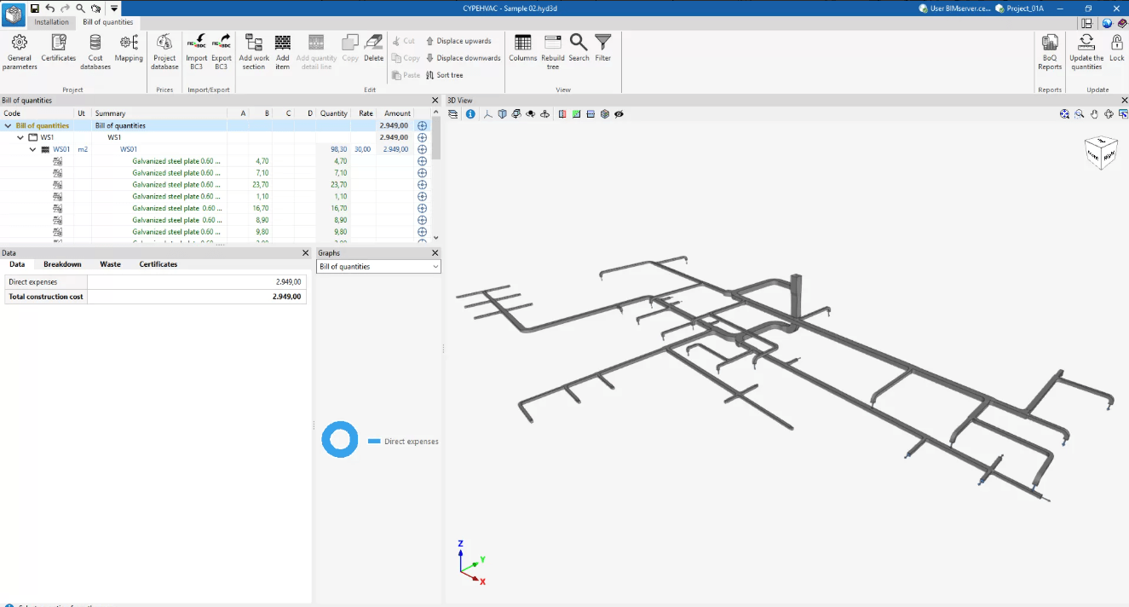Open Cost databases
The height and width of the screenshot is (607, 1129).
(95, 52)
